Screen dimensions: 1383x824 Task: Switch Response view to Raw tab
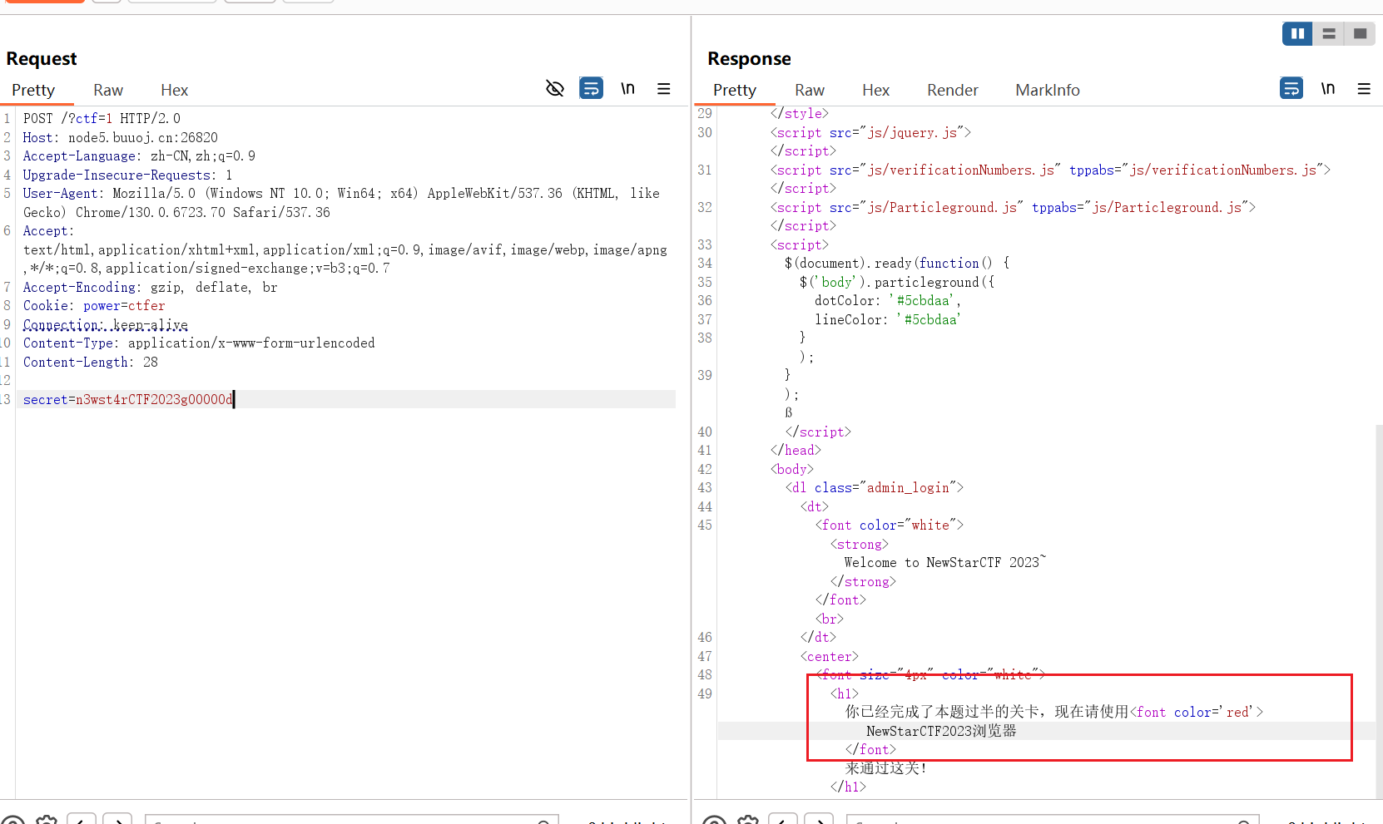coord(810,90)
